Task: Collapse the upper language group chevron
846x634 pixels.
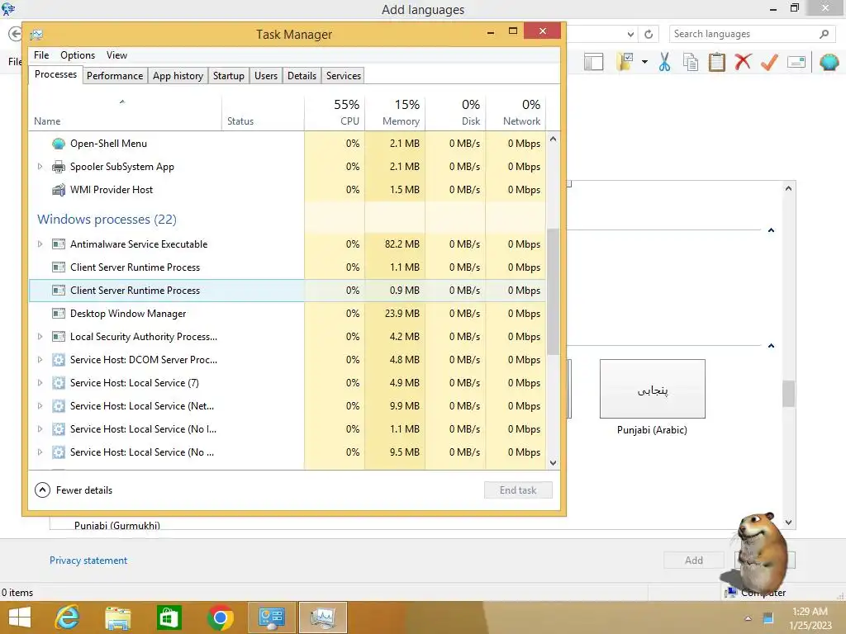Action: pos(771,230)
